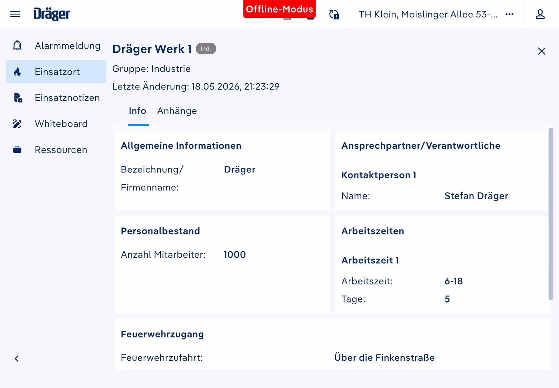Click the Einsatzort flame icon
Image resolution: width=559 pixels, height=388 pixels.
coord(17,72)
